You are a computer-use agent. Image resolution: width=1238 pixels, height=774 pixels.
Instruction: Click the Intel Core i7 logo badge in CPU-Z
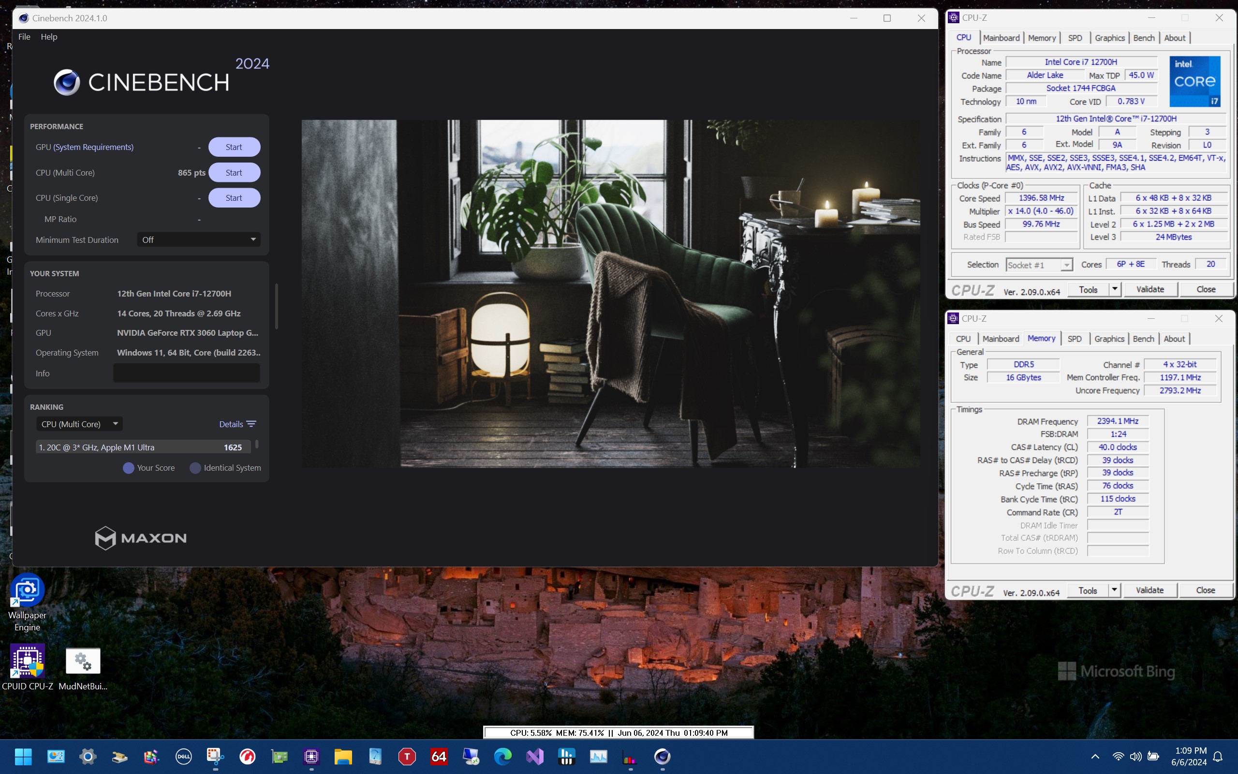tap(1195, 81)
